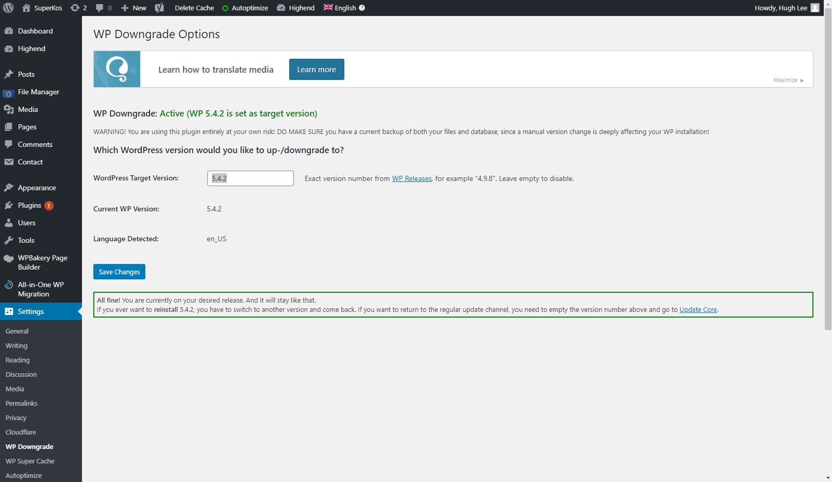Click the Learn more button
The height and width of the screenshot is (482, 832).
(317, 69)
